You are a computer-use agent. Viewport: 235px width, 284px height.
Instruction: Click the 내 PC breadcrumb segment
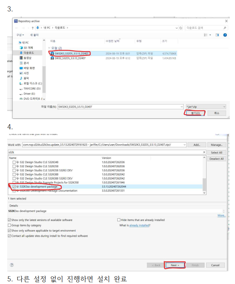coord(47,28)
